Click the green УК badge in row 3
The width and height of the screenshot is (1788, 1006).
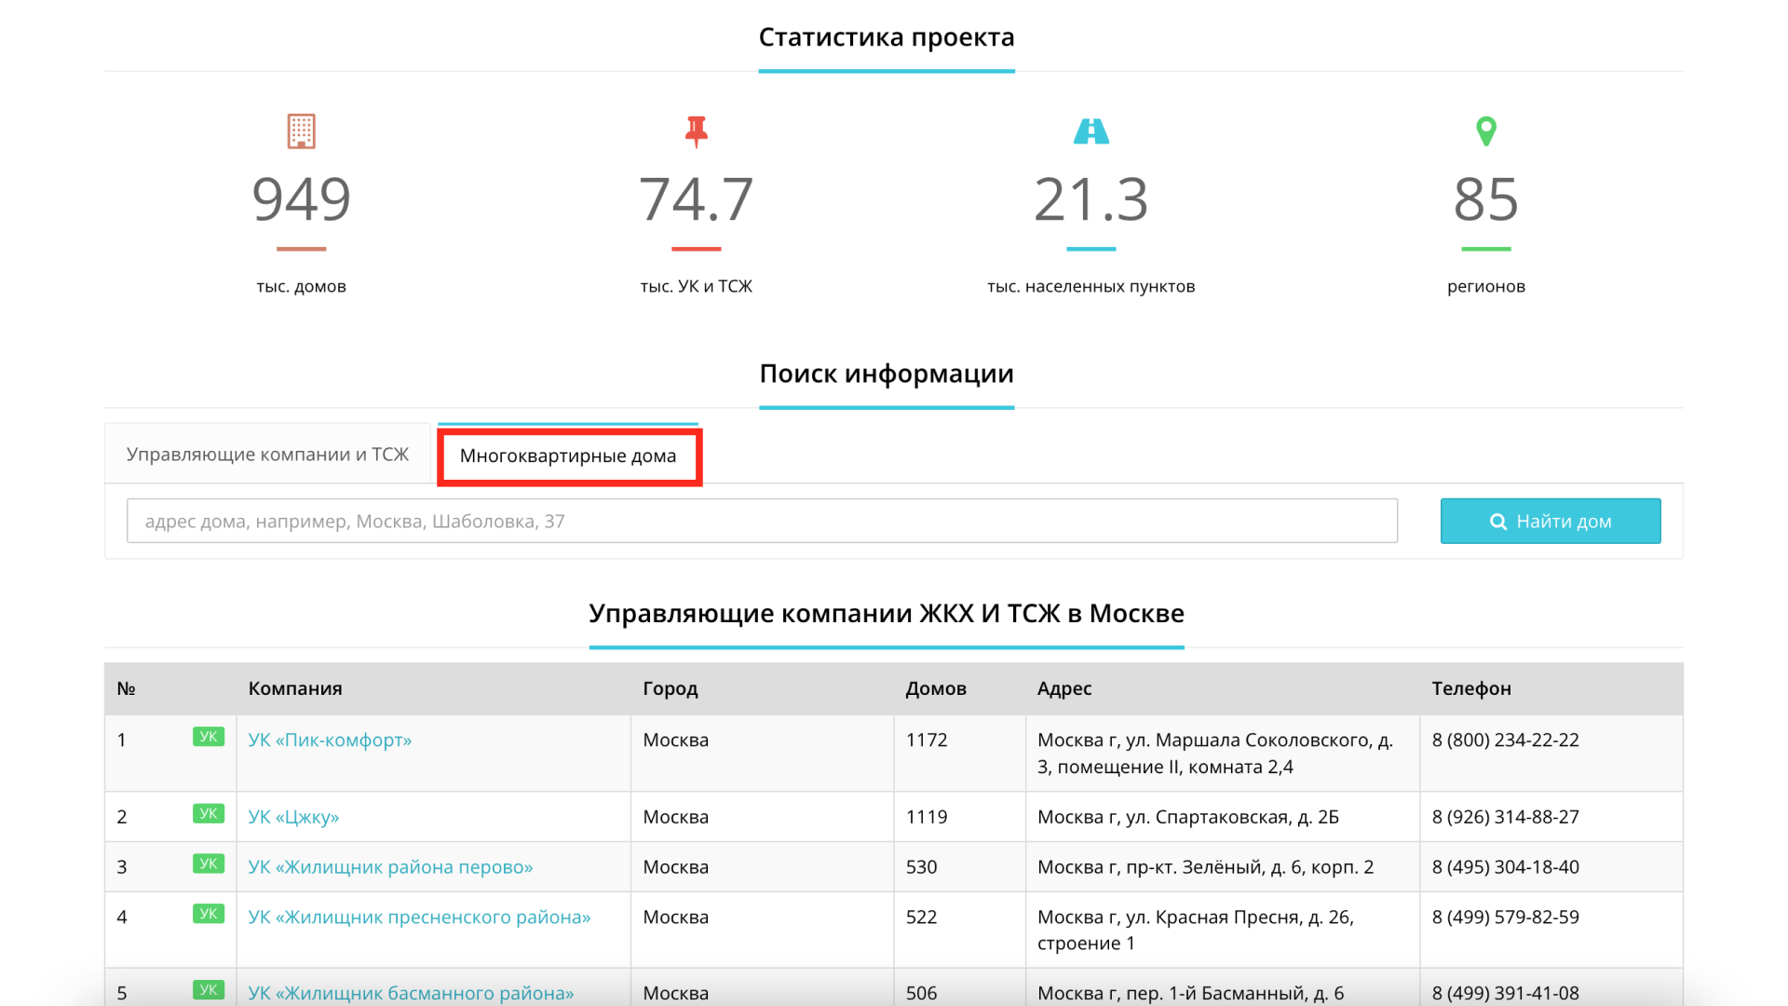(209, 863)
